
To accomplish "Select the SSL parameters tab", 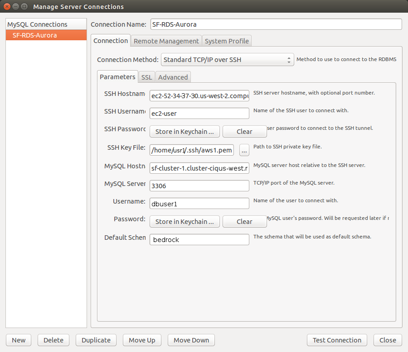I will (x=146, y=77).
